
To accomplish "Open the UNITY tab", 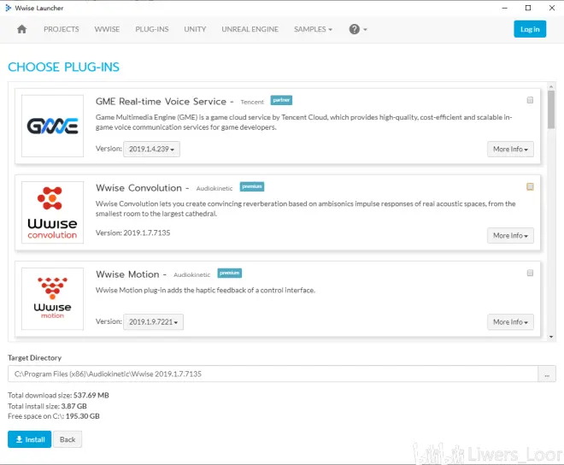I will tap(195, 29).
